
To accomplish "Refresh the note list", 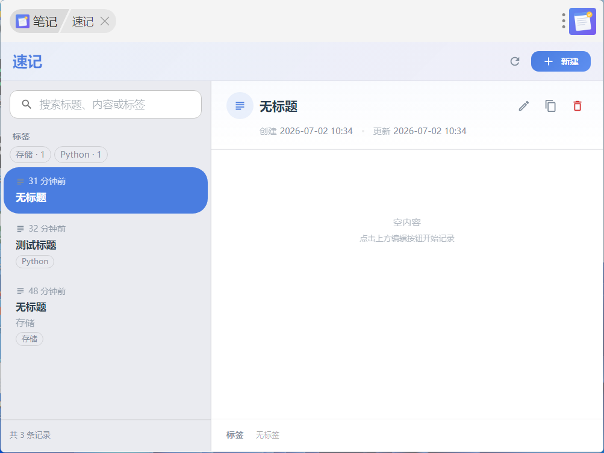I will (x=515, y=61).
